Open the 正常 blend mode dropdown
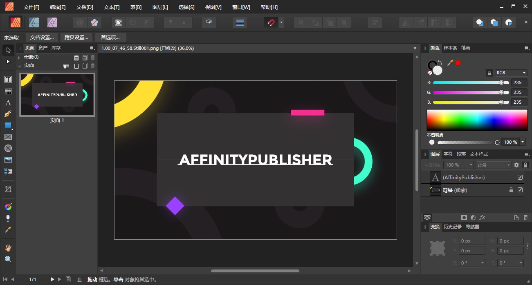Image resolution: width=532 pixels, height=285 pixels. (x=494, y=165)
